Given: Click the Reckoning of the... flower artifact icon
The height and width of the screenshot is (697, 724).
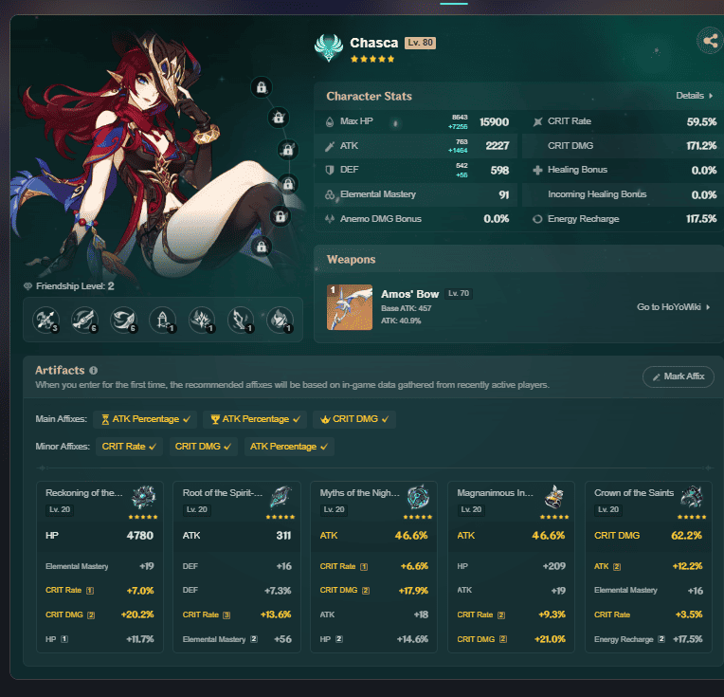Looking at the screenshot, I should point(144,497).
